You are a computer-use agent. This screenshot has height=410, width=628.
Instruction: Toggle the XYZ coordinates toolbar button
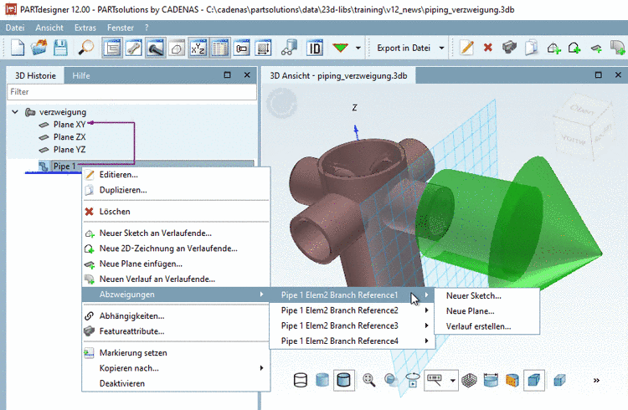[198, 48]
